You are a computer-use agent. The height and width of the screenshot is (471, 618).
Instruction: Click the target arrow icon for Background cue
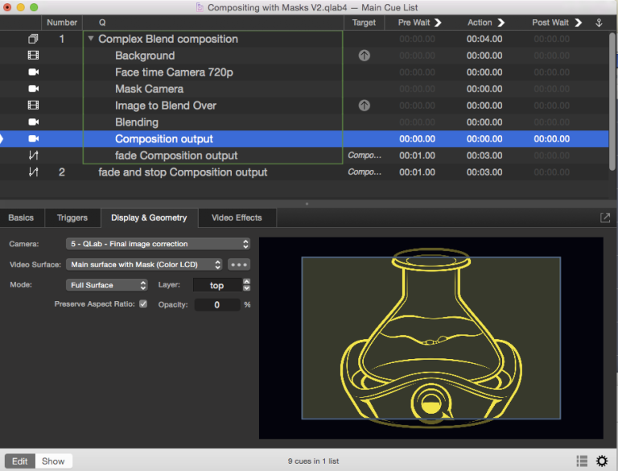coord(364,56)
